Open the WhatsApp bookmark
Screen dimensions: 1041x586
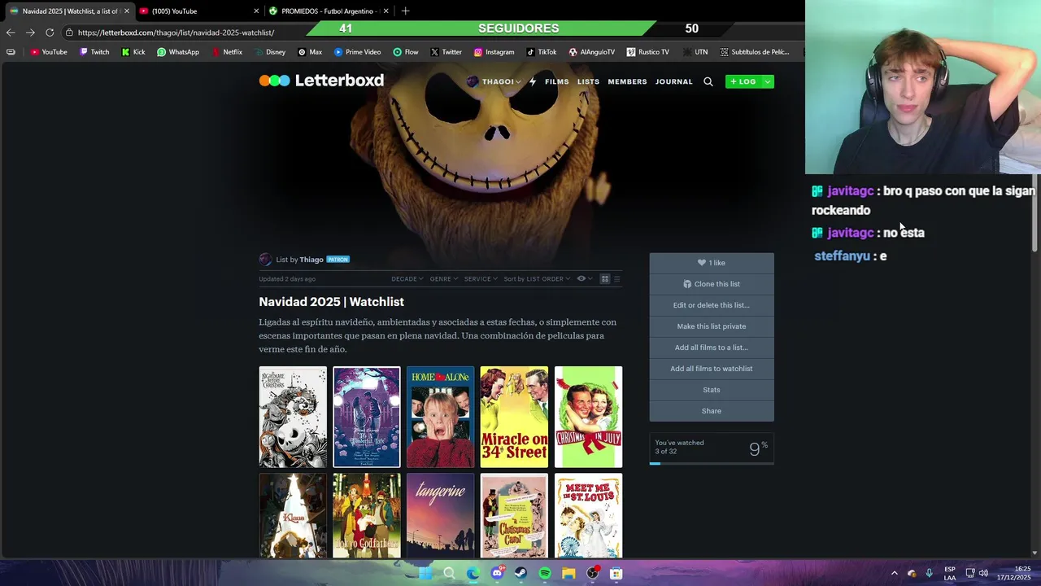click(x=178, y=52)
